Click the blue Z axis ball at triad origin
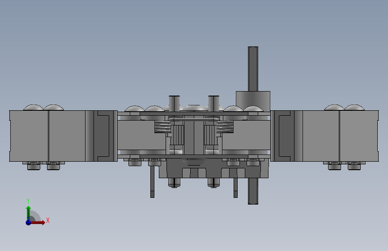Image resolution: width=388 pixels, height=251 pixels. tap(28, 222)
